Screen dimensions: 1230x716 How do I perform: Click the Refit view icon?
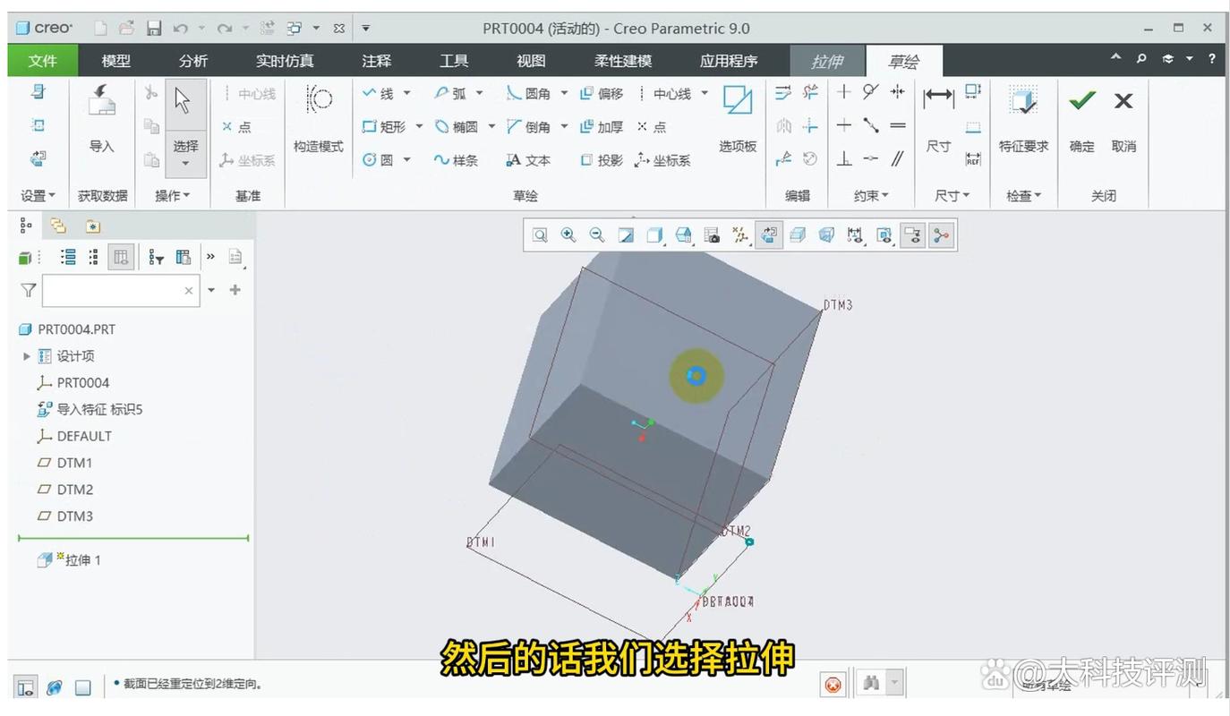click(540, 235)
